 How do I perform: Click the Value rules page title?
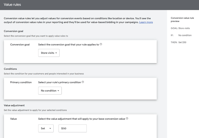pos(13,5)
